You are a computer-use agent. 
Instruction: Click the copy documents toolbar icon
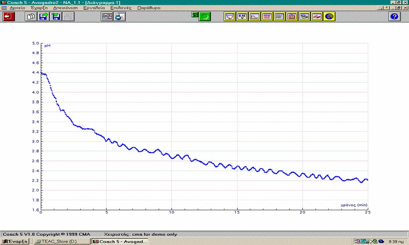point(31,17)
